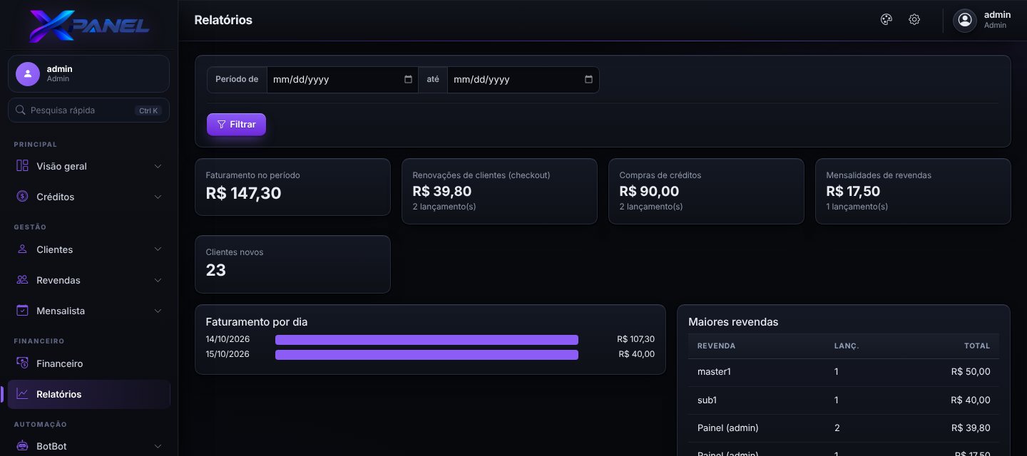Click the Ctrl K shortcut badge
The width and height of the screenshot is (1027, 456).
(148, 110)
